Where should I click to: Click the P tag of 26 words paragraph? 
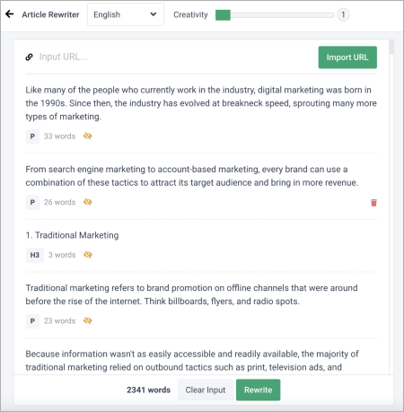tap(32, 202)
